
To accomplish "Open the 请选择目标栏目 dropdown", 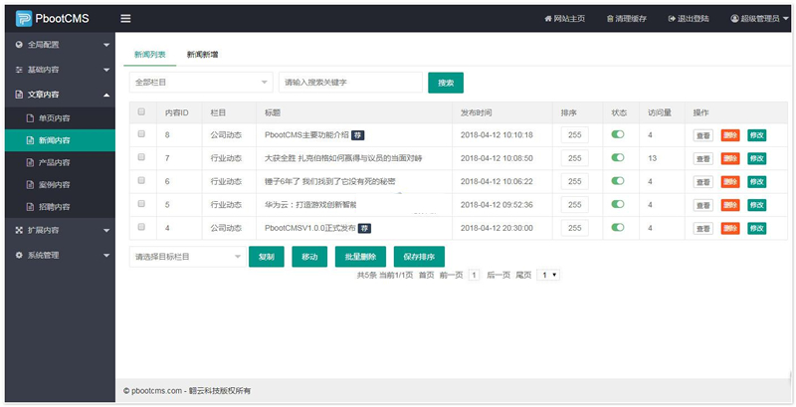I will (186, 257).
